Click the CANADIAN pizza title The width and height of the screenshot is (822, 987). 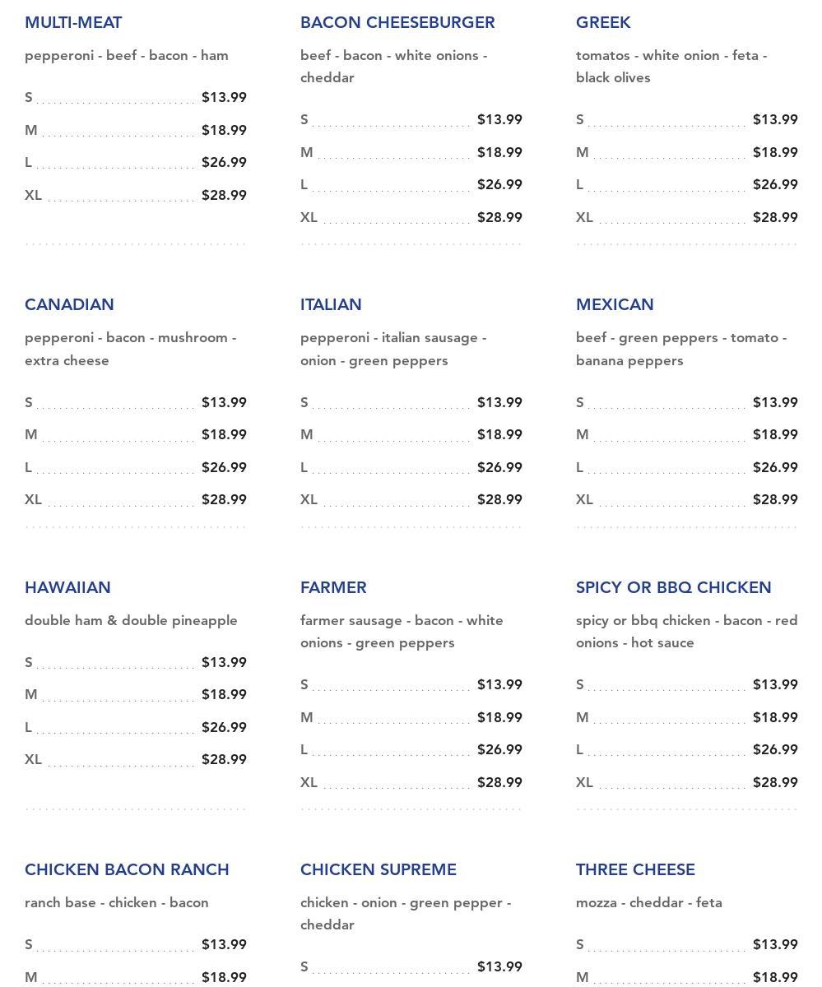[x=69, y=305]
